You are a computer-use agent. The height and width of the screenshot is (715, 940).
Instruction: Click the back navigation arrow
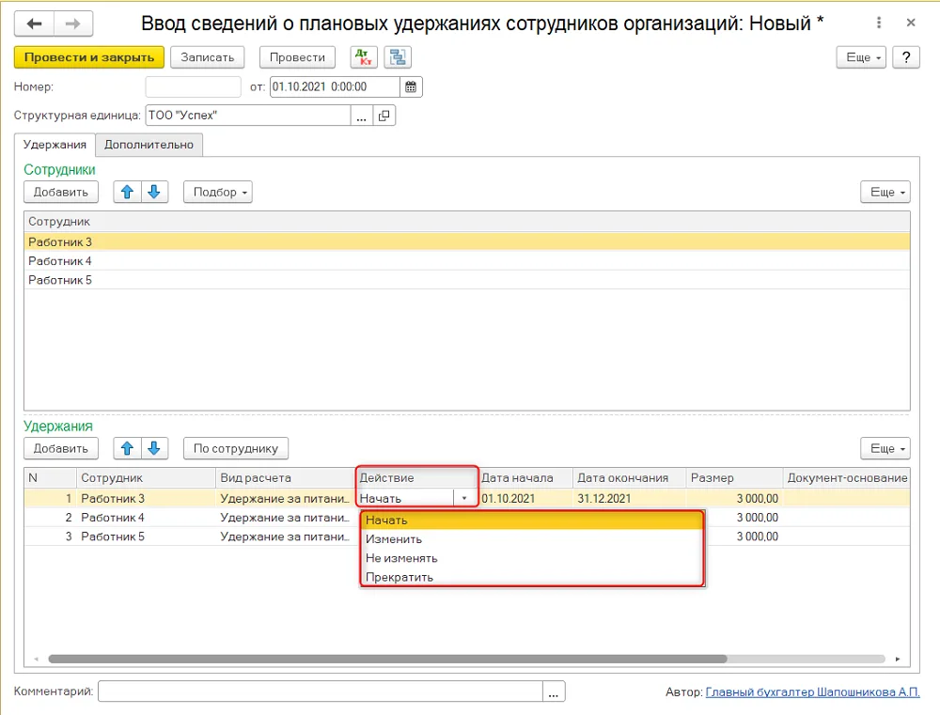tap(34, 24)
